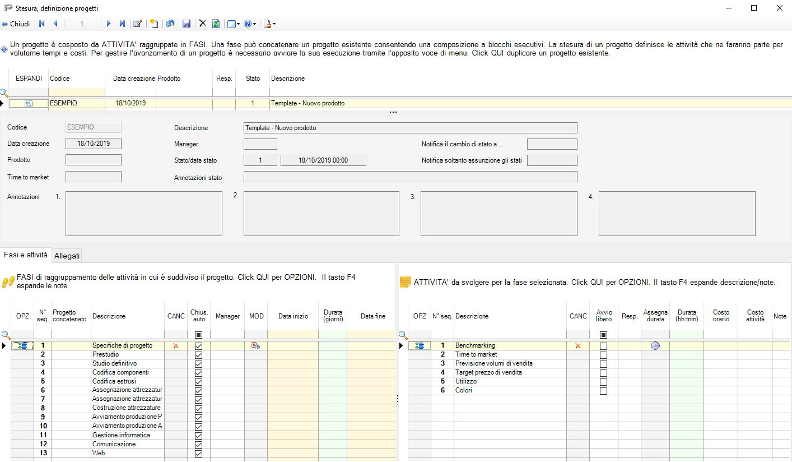
Task: Go to the first record
Action: coord(42,24)
